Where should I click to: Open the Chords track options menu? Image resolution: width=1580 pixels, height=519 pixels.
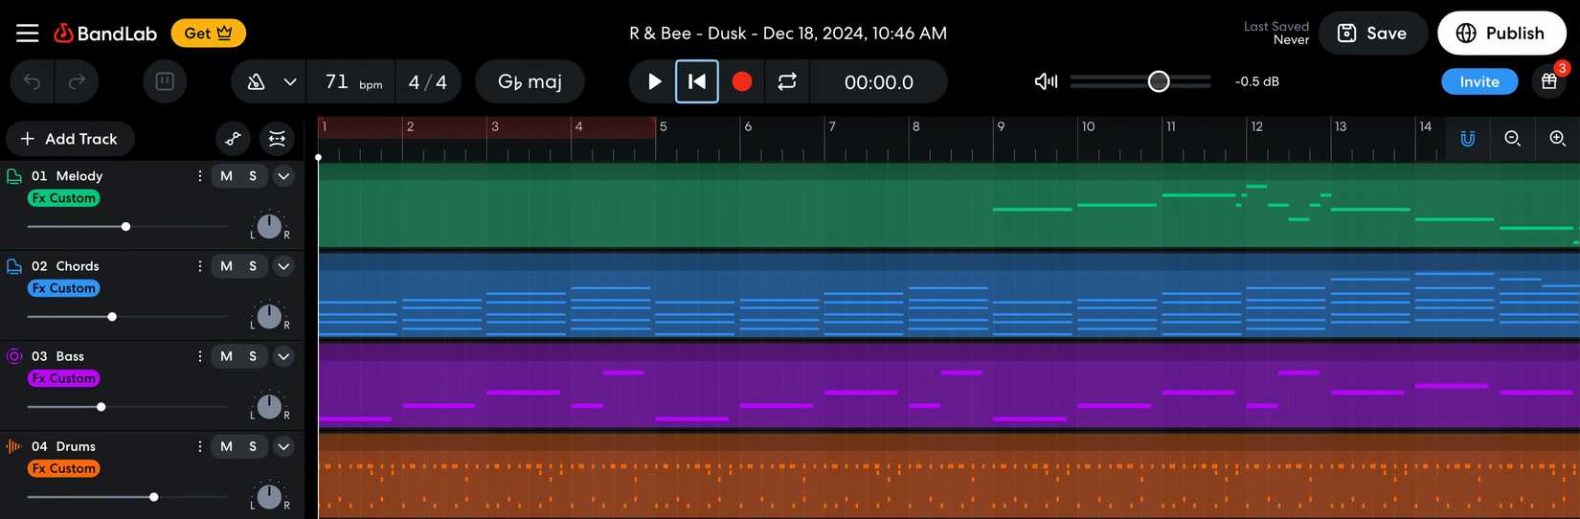point(199,266)
